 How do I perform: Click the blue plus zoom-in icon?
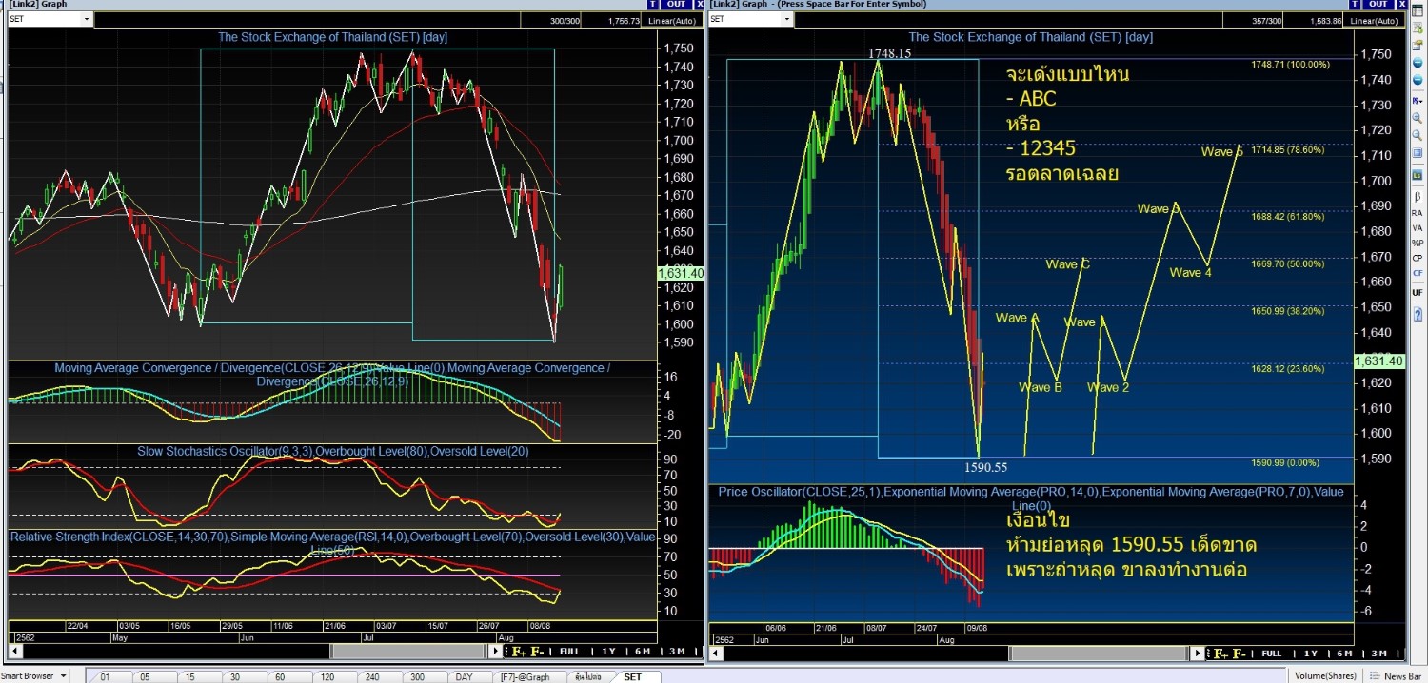click(x=1418, y=63)
